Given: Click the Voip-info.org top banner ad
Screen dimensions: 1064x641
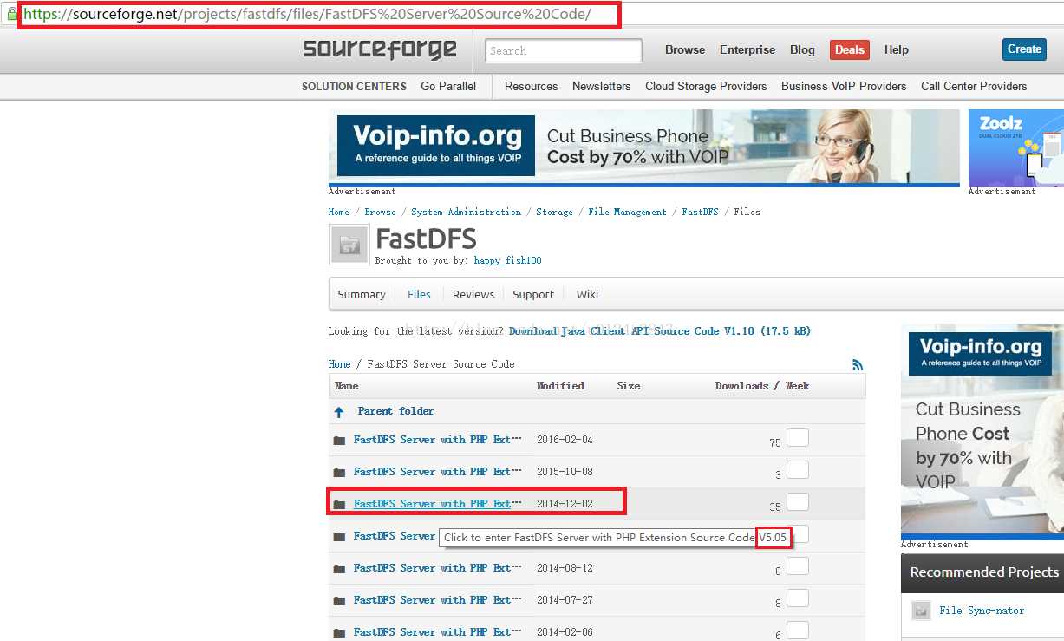Looking at the screenshot, I should click(643, 147).
